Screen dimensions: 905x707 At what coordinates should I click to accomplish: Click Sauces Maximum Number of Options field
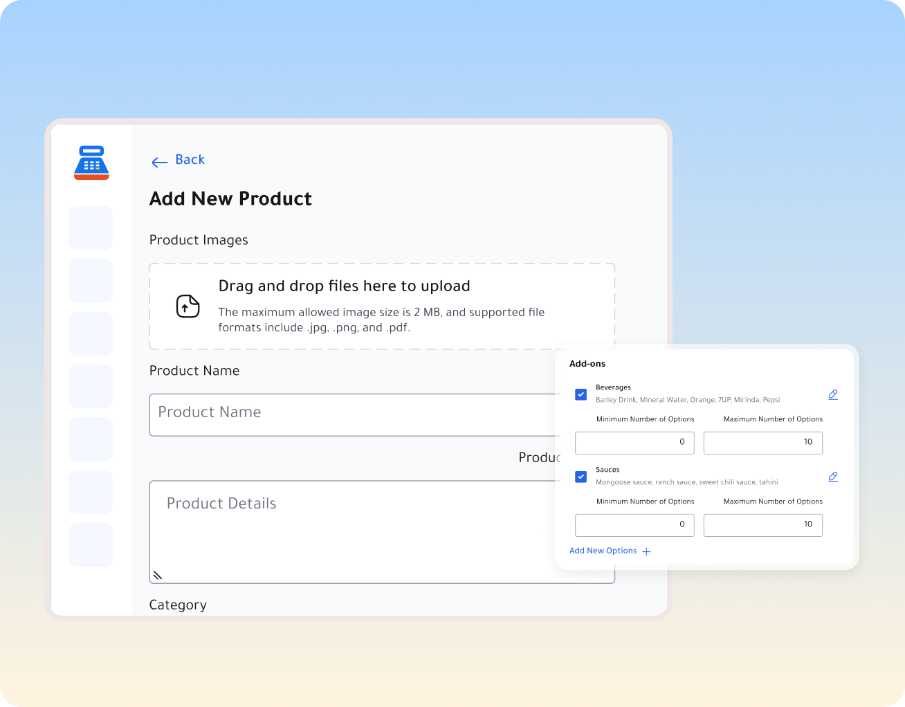click(763, 525)
